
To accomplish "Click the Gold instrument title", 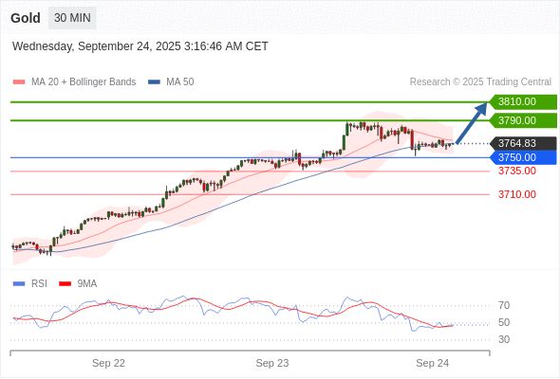I will 26,18.
